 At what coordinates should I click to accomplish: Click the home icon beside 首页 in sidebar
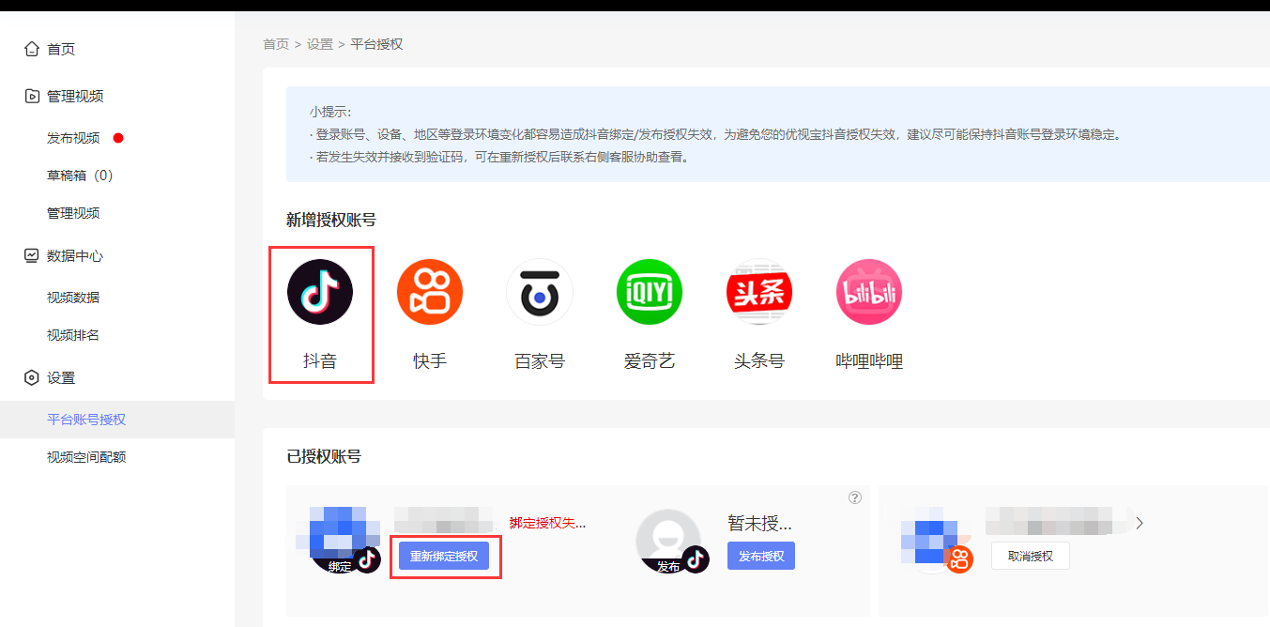pos(32,49)
